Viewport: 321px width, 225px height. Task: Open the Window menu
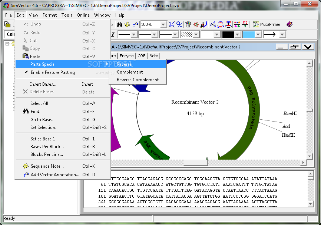point(102,15)
